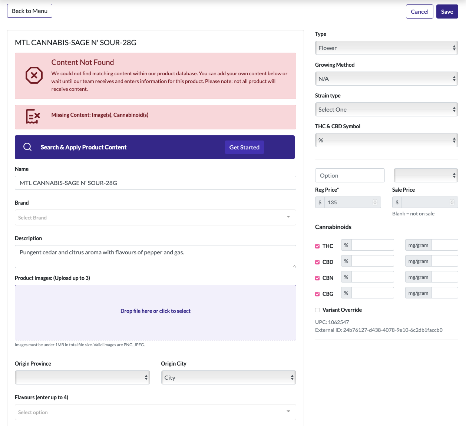This screenshot has width=466, height=426.
Task: Uncheck the CBN cannabinoid checkbox
Action: click(317, 278)
